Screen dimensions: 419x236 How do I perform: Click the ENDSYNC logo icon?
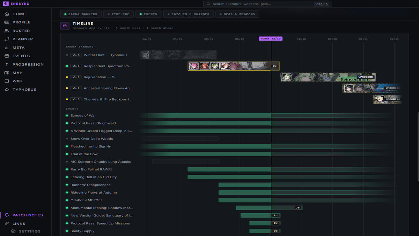6,4
